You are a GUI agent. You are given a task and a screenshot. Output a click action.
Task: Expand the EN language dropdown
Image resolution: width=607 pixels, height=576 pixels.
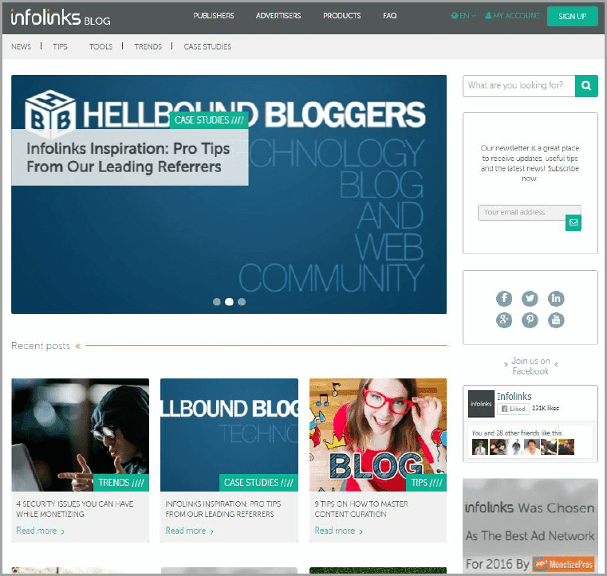coord(463,16)
